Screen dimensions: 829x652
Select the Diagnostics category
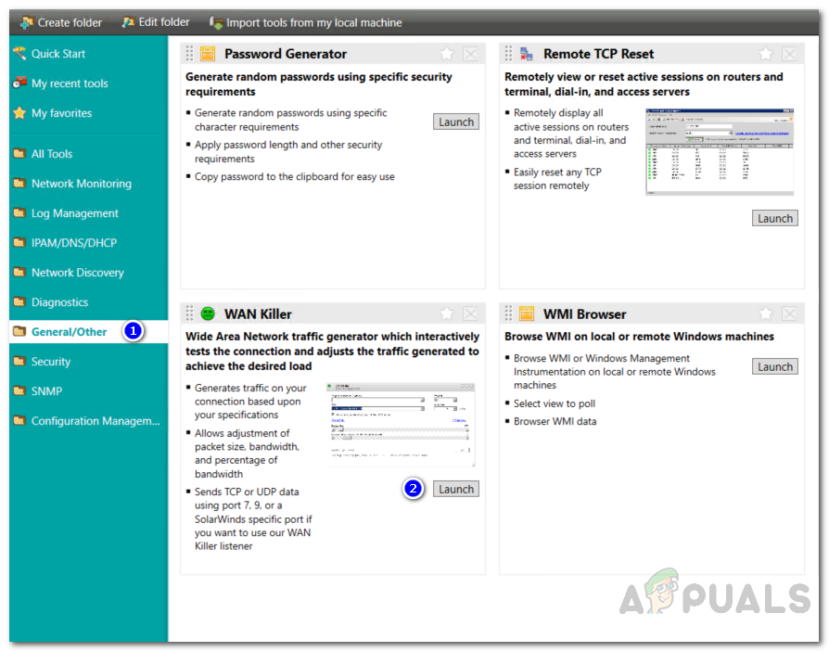59,301
